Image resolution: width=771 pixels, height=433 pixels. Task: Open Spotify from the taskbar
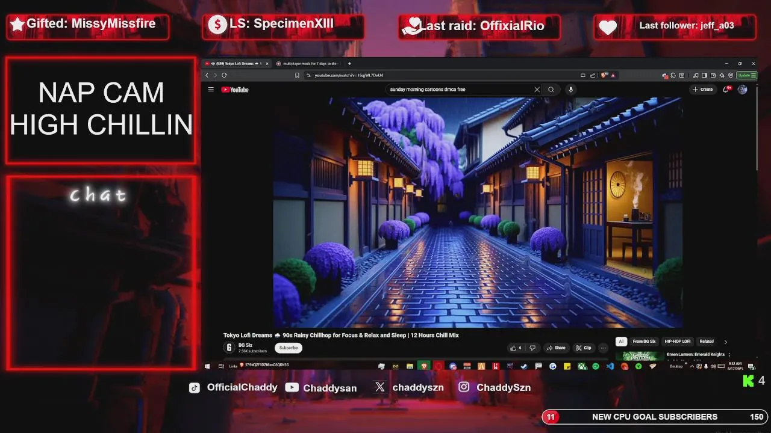pos(596,366)
